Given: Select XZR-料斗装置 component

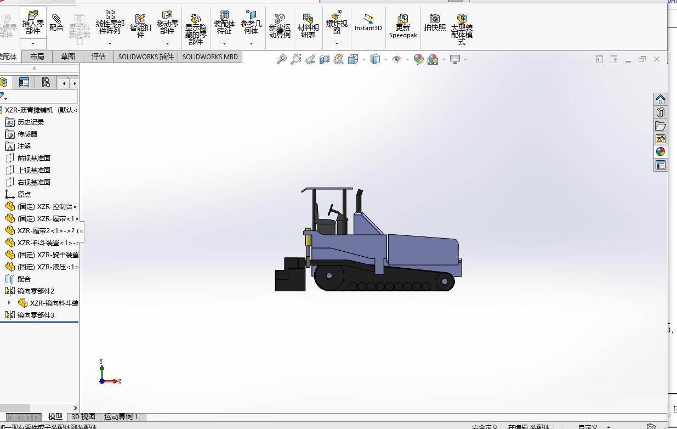Looking at the screenshot, I should click(42, 243).
